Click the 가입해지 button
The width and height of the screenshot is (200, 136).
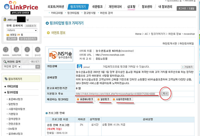click(187, 67)
